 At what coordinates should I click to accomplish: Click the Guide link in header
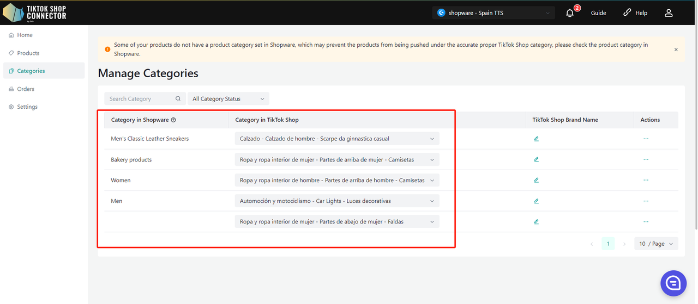[x=598, y=13]
